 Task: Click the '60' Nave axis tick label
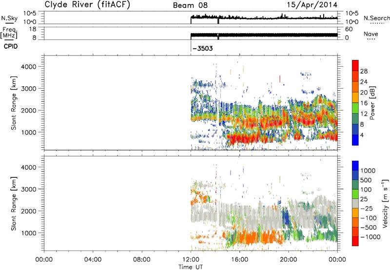coord(349,29)
